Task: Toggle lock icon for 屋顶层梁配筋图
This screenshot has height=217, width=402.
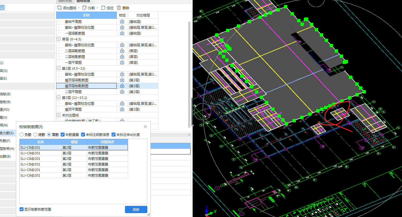Action: [x=122, y=80]
